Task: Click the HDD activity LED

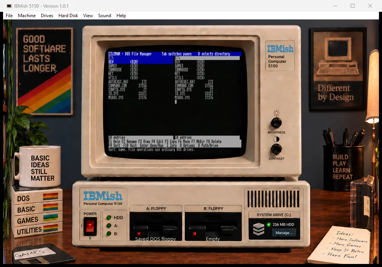Action: pos(108,217)
